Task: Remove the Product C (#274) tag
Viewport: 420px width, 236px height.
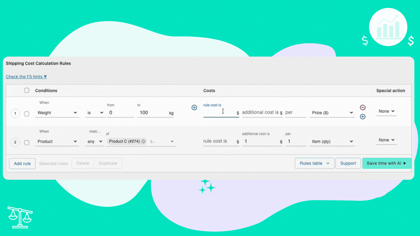Action: click(144, 141)
